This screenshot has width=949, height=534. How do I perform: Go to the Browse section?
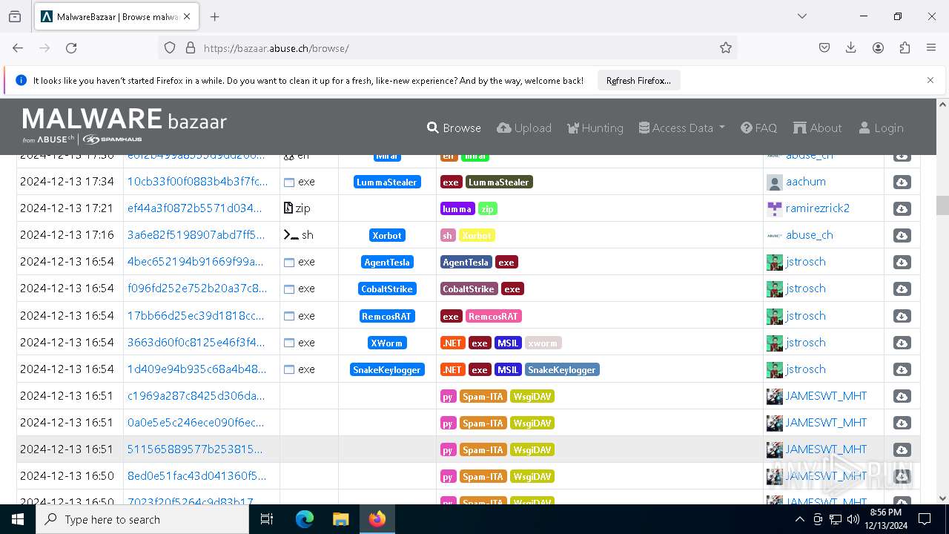coord(454,128)
